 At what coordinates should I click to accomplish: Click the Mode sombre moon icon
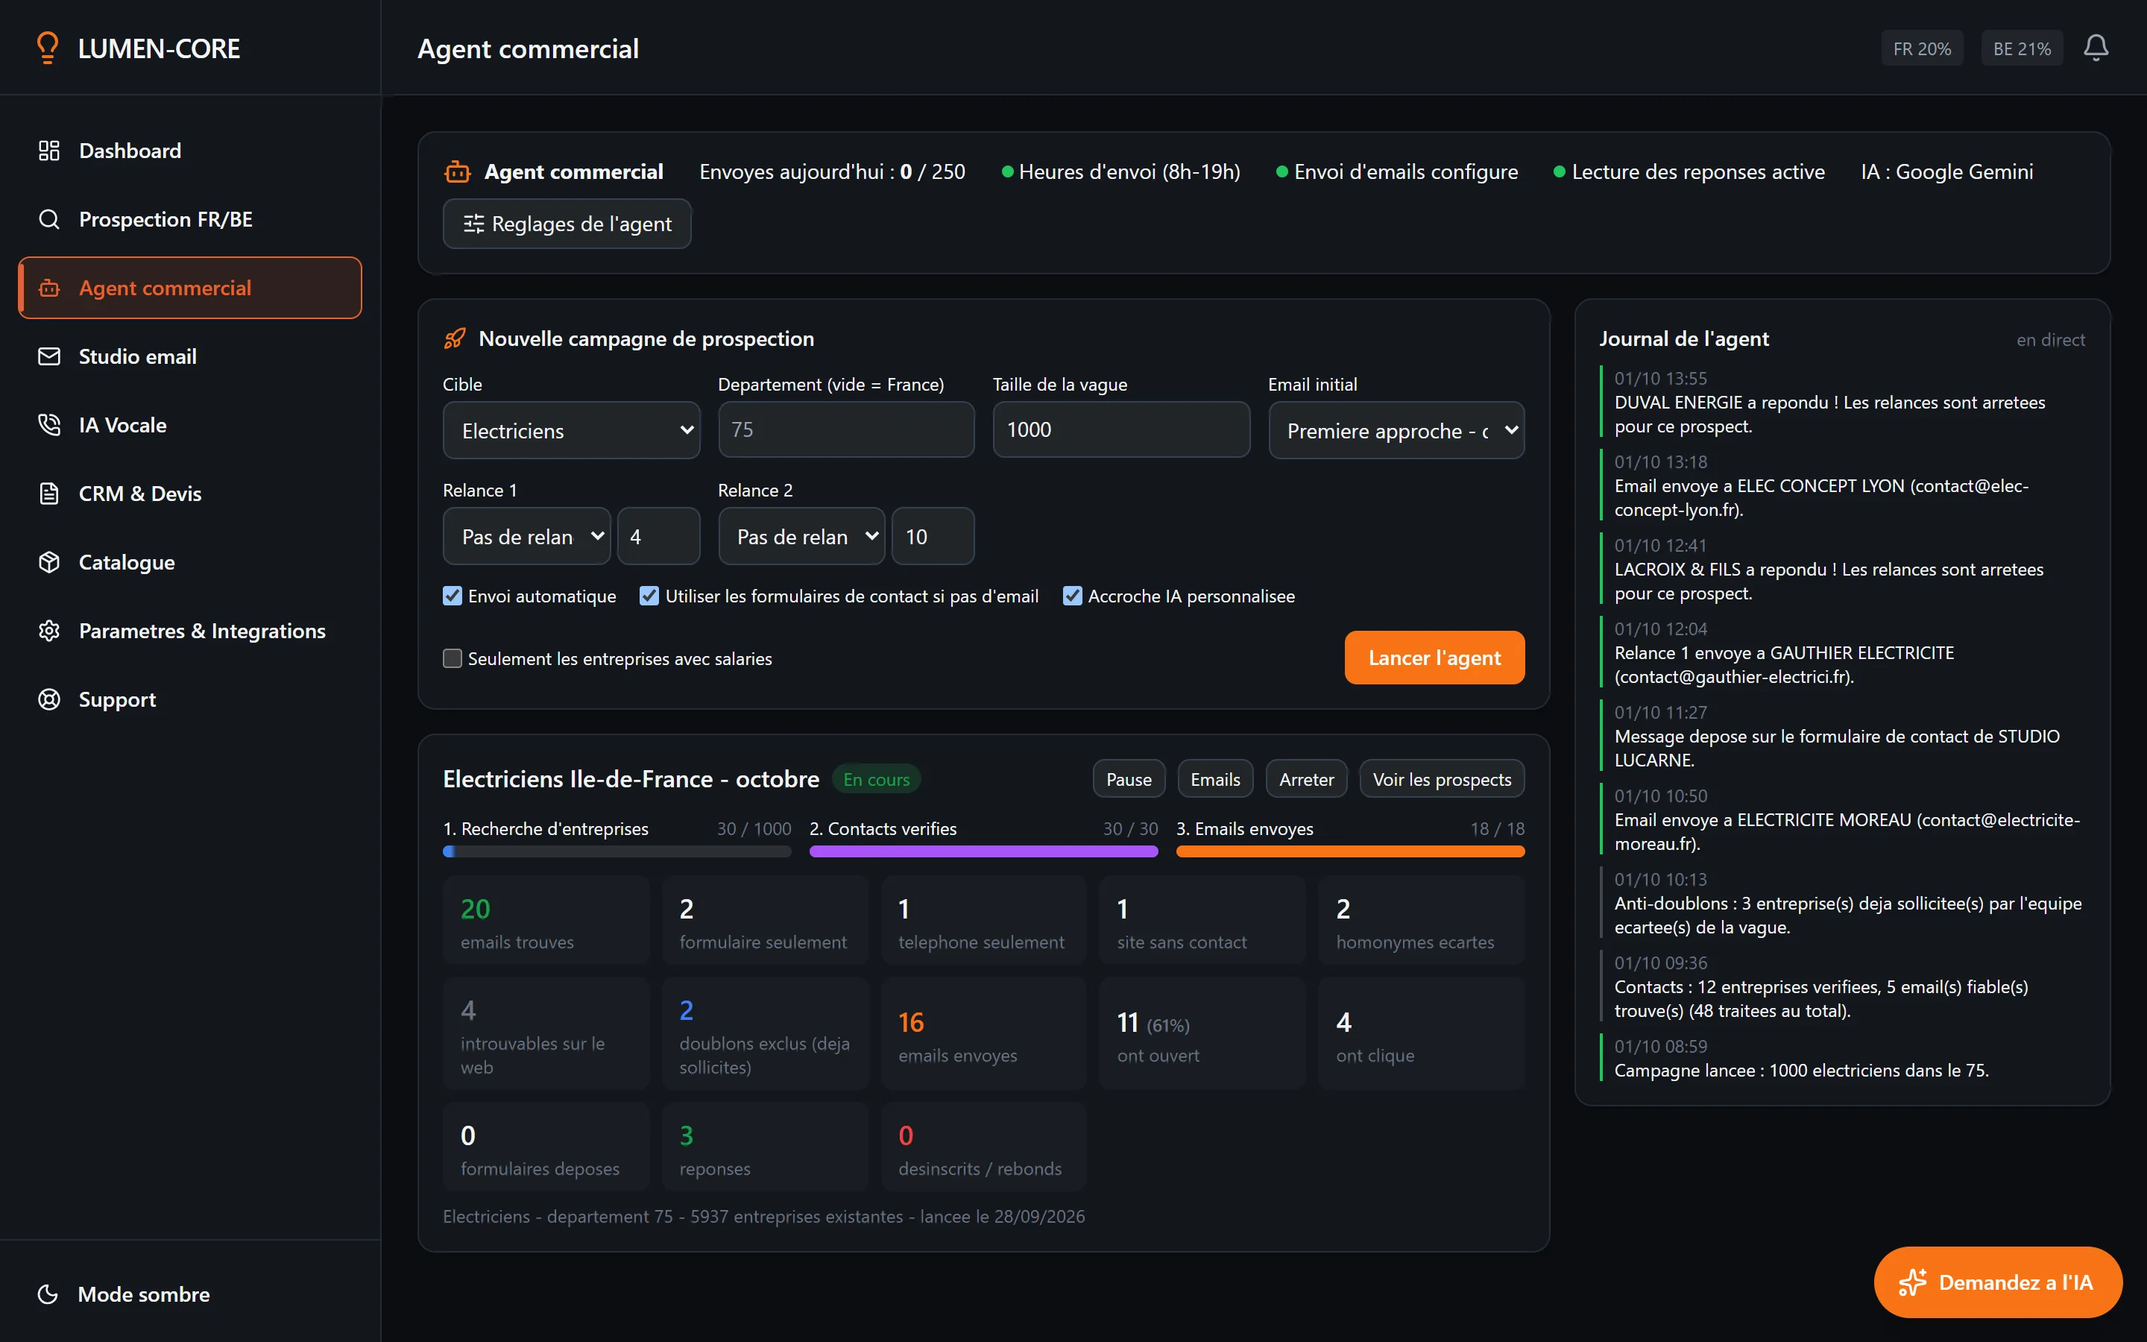pos(48,1294)
